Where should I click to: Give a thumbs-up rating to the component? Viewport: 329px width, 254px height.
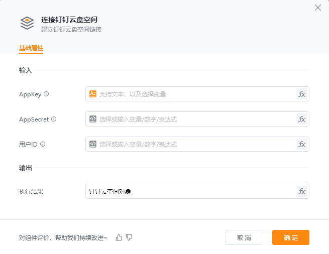[x=119, y=237]
